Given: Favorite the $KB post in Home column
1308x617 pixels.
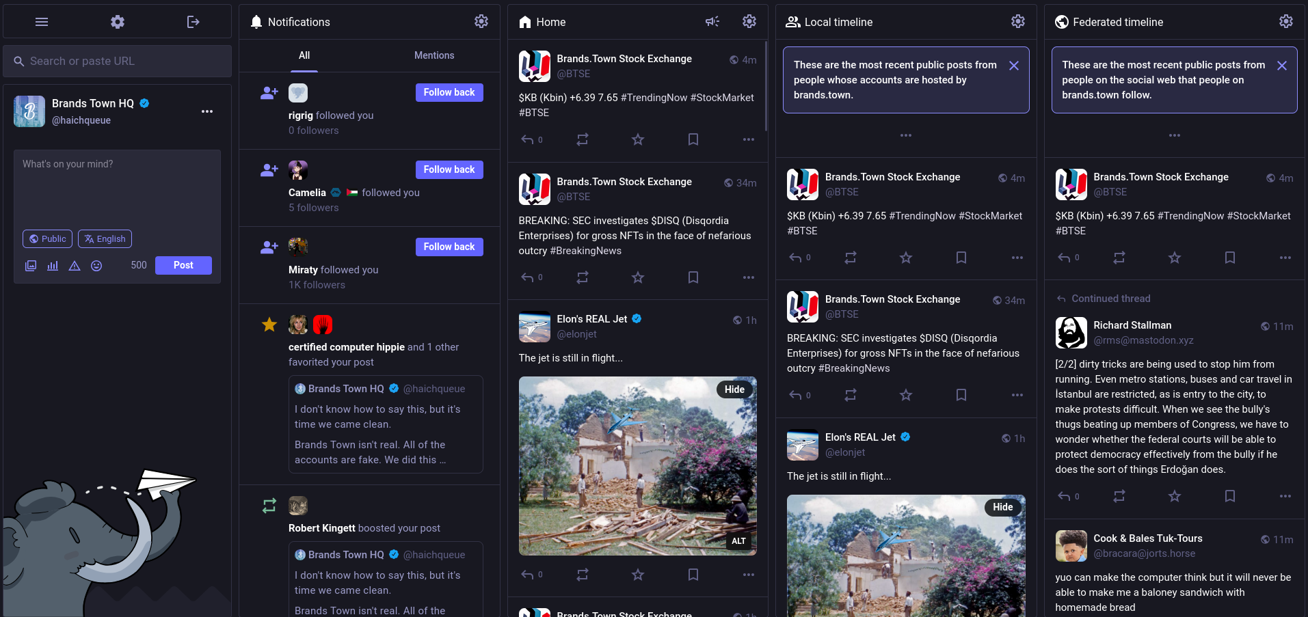Looking at the screenshot, I should (x=638, y=139).
